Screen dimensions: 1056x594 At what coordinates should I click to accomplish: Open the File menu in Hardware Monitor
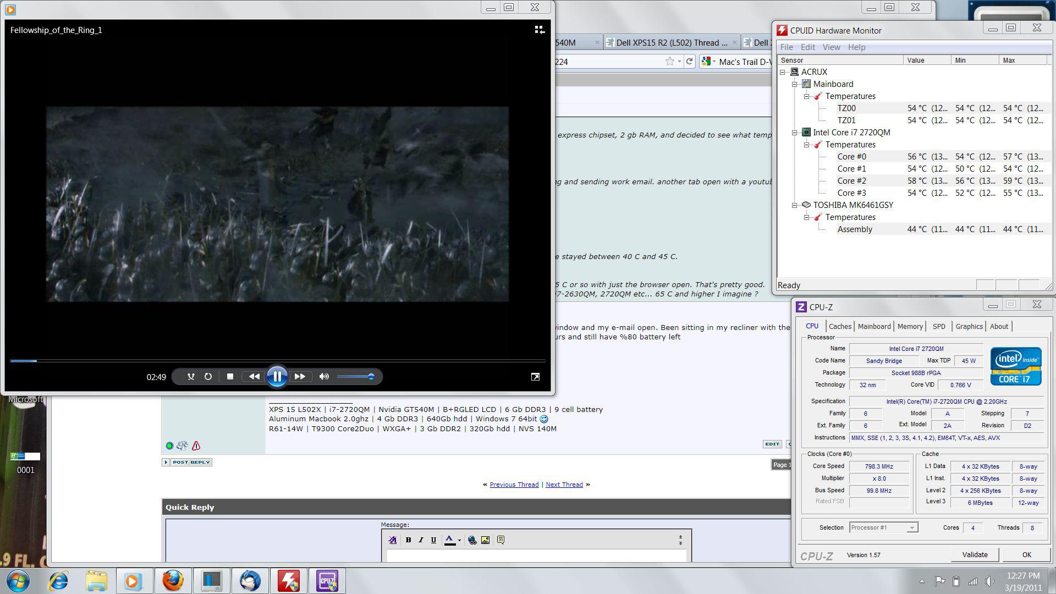tap(787, 47)
